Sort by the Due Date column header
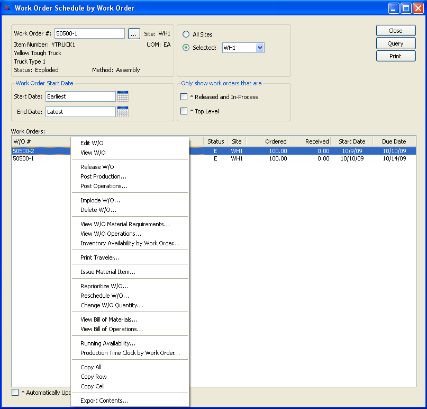The image size is (427, 409). [394, 141]
